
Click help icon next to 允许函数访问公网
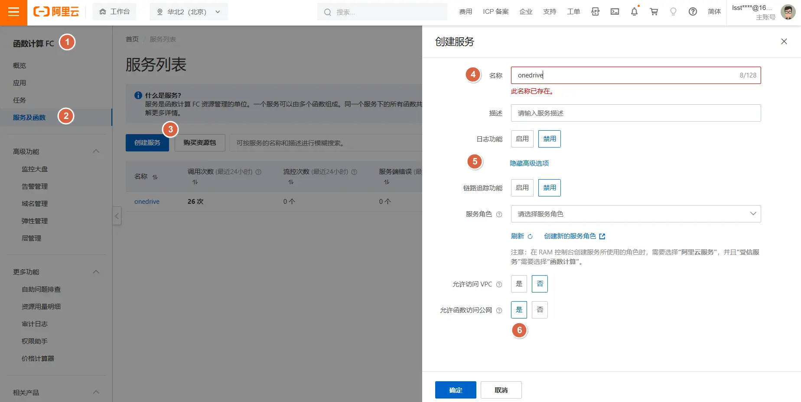[499, 310]
